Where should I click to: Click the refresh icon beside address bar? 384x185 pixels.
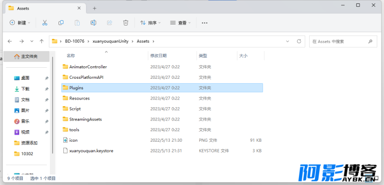tap(299, 41)
